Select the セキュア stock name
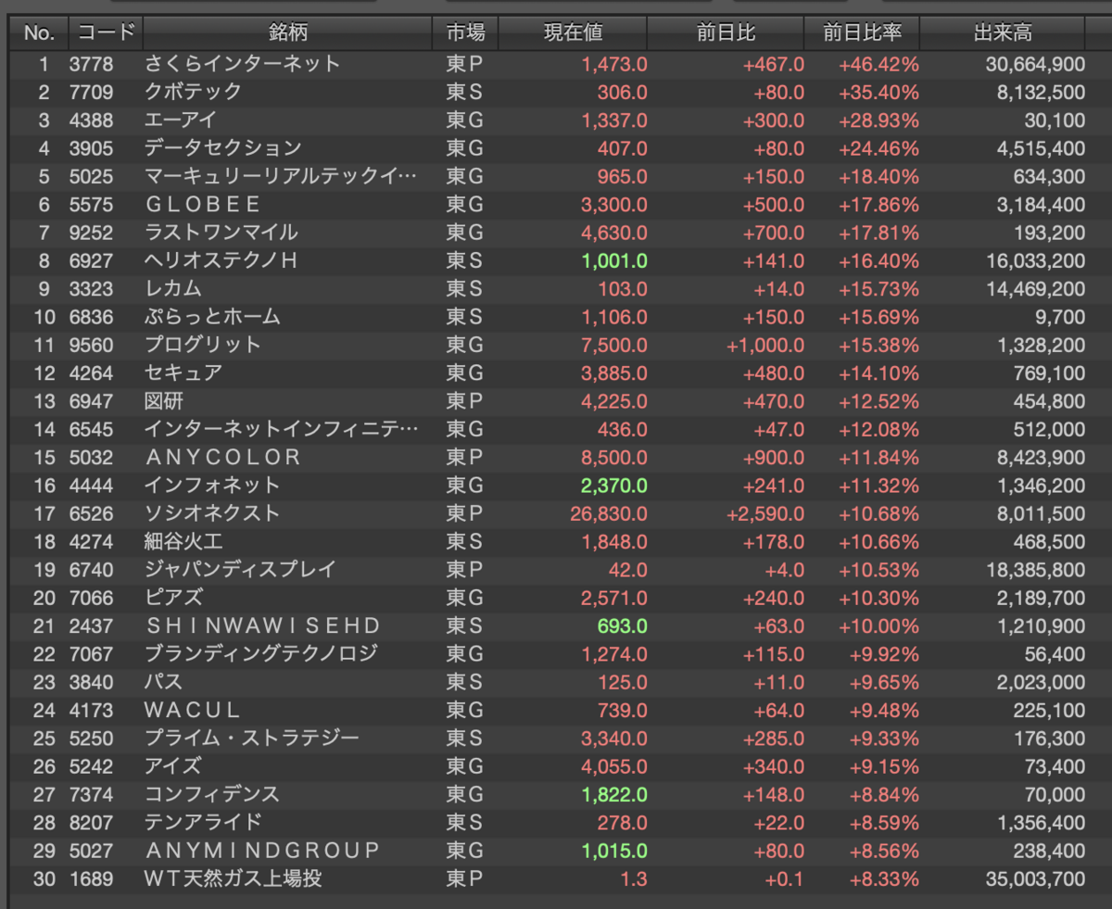 click(x=183, y=372)
